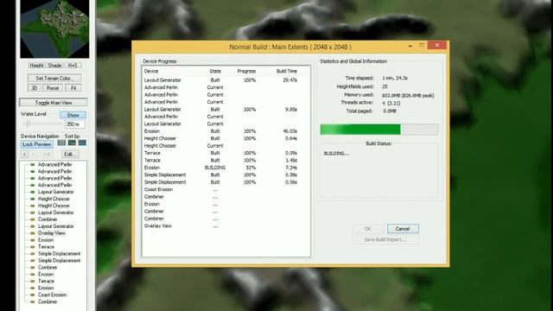553x311 pixels.
Task: Click the Water Level slider handle
Action: (x=29, y=124)
